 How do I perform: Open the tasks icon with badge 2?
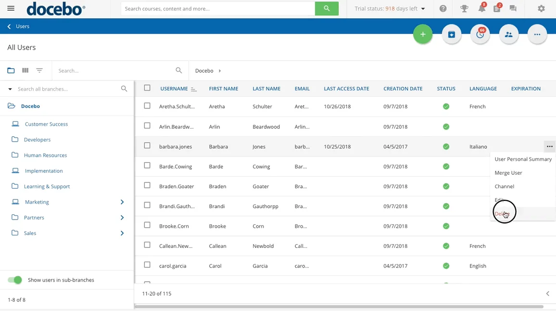point(497,9)
